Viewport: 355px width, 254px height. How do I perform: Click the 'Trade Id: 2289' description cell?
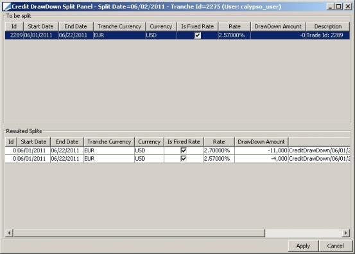328,35
